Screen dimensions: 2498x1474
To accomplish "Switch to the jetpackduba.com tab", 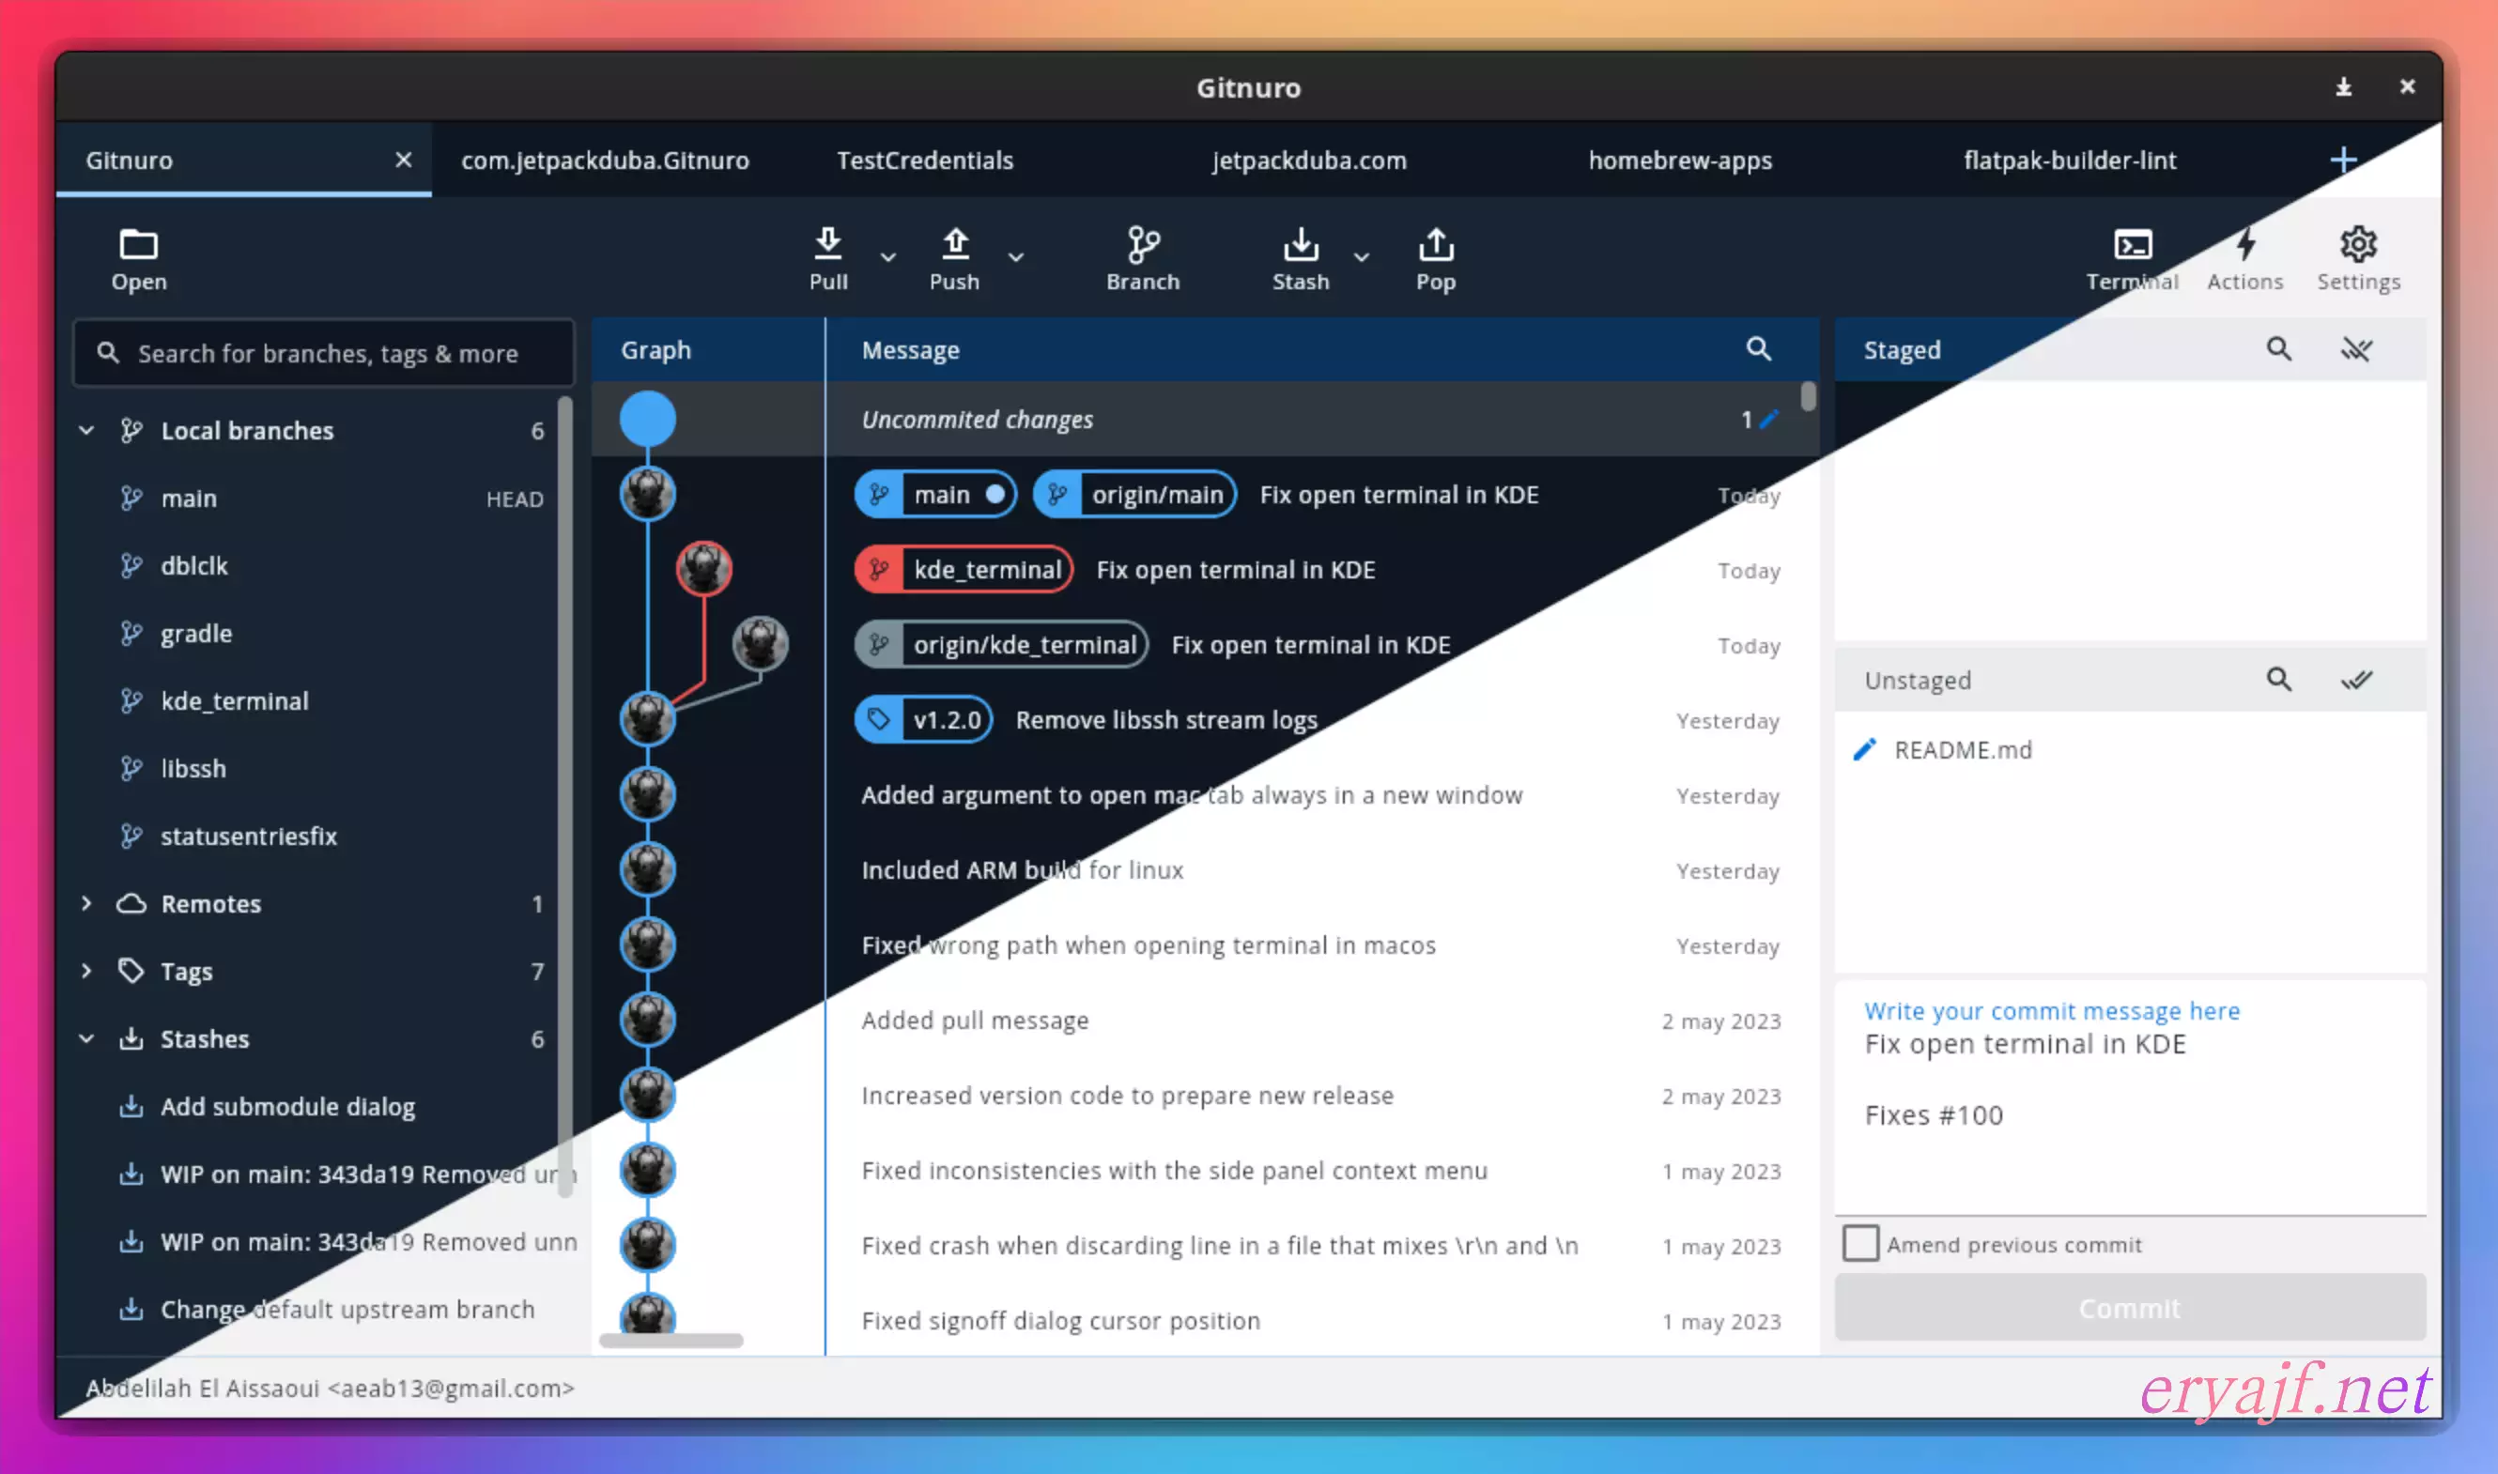I will coord(1309,160).
